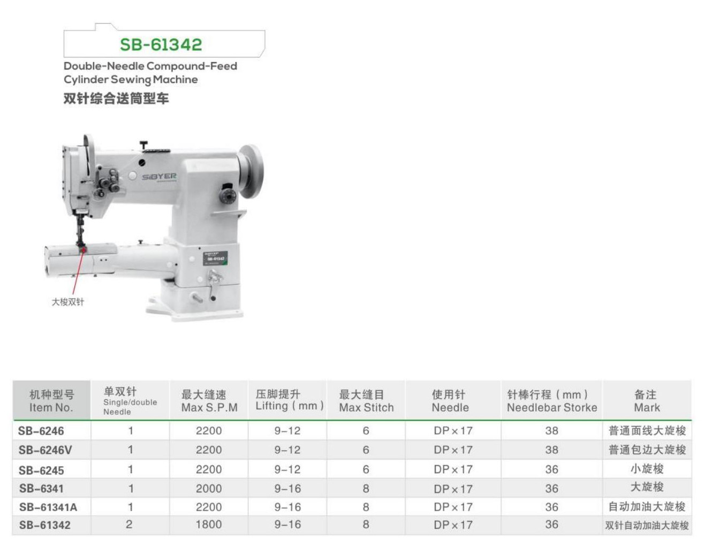704x547 pixels.
Task: Click the 大梭双针 callout label
Action: [x=67, y=302]
